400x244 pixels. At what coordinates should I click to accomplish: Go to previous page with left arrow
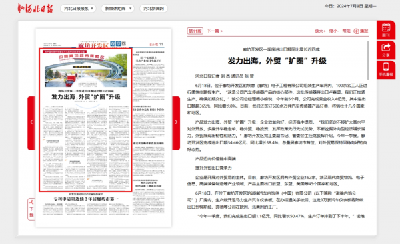pyautogui.click(x=31, y=123)
